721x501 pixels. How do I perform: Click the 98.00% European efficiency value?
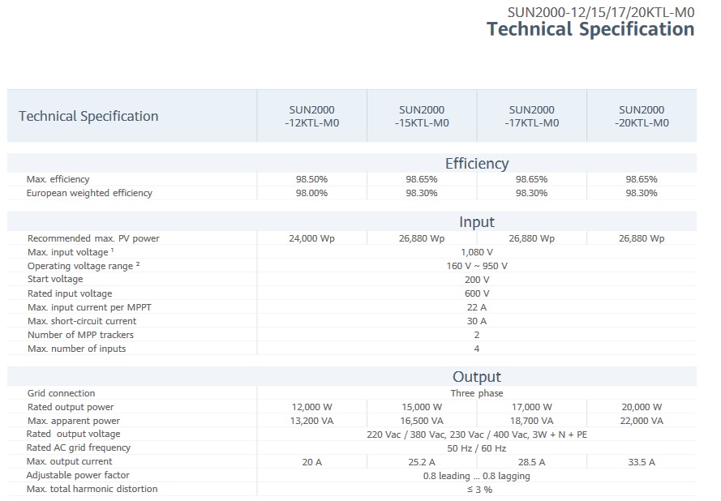point(311,193)
